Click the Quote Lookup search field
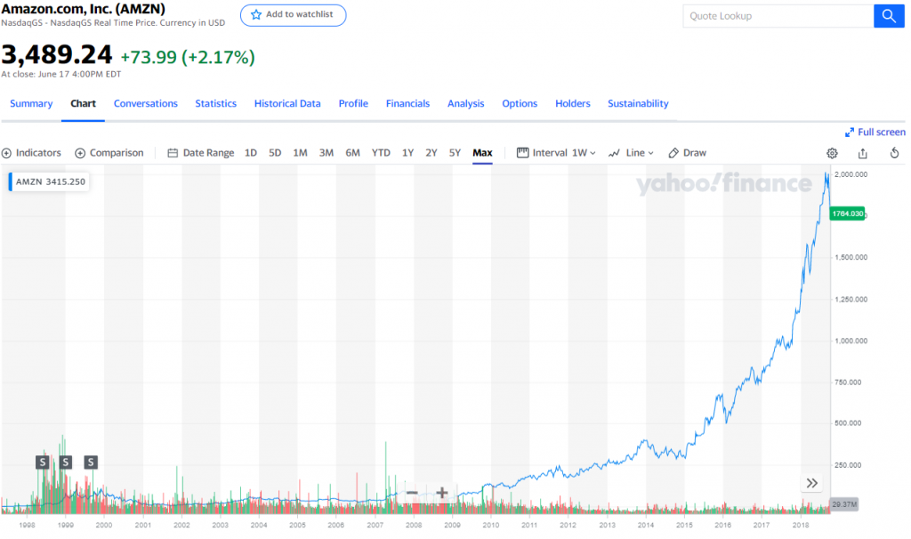The height and width of the screenshot is (539, 911). (x=778, y=16)
